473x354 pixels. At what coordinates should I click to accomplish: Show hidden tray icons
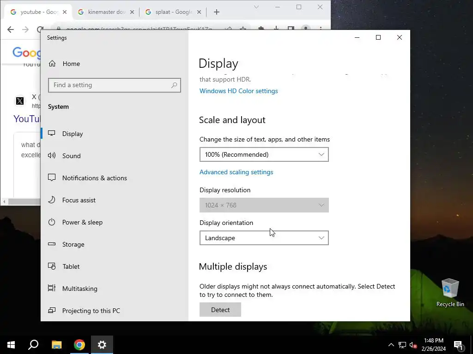click(x=391, y=345)
